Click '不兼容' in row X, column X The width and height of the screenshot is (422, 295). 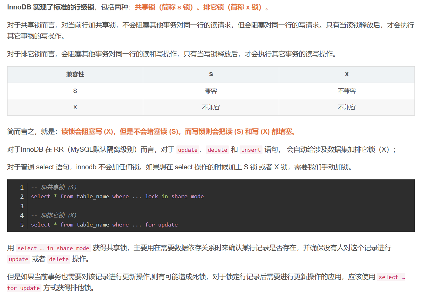click(347, 107)
